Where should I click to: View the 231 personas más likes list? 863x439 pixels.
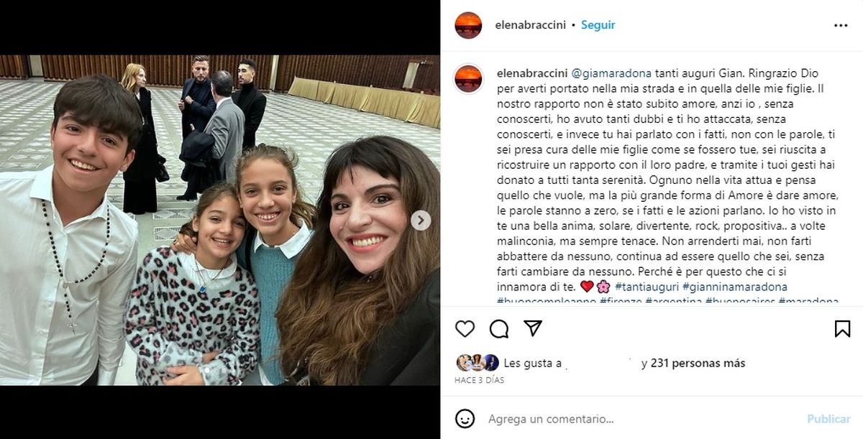pyautogui.click(x=698, y=364)
